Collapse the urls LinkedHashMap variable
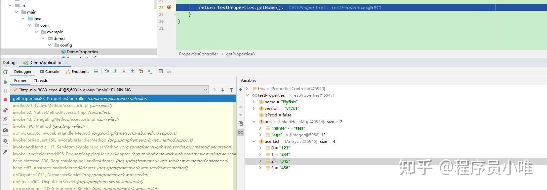The height and width of the screenshot is (190, 547). (x=254, y=122)
